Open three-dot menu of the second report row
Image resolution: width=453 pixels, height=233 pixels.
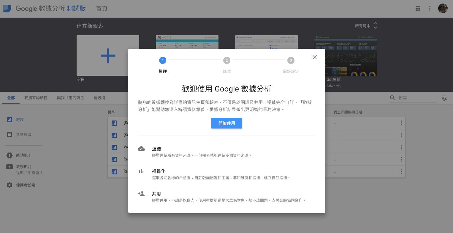[402, 135]
